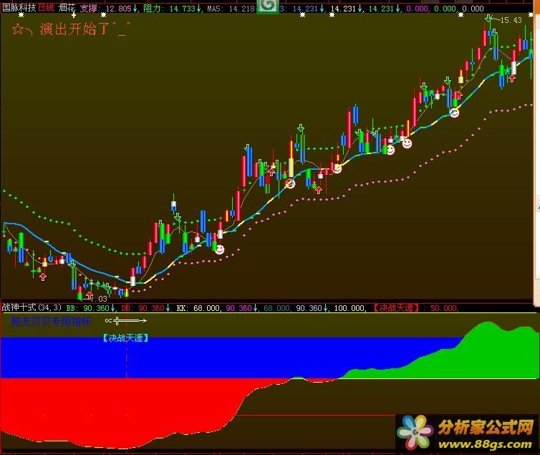Image resolution: width=540 pixels, height=455 pixels.
Task: Click the blue 股友贝贝专用指标 label
Action: tap(51, 321)
